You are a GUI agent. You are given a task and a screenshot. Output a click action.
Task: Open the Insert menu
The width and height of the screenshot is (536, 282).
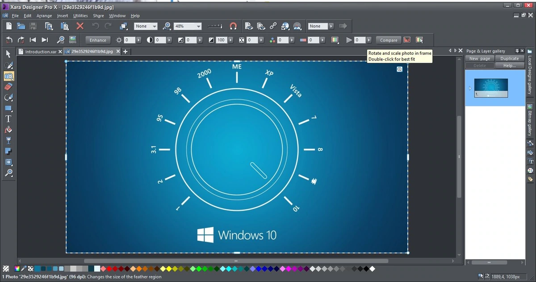pos(63,16)
